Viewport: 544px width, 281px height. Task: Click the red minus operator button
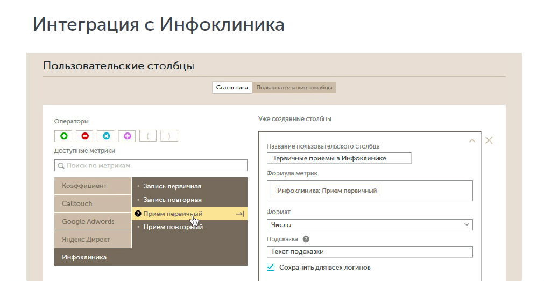pyautogui.click(x=84, y=136)
